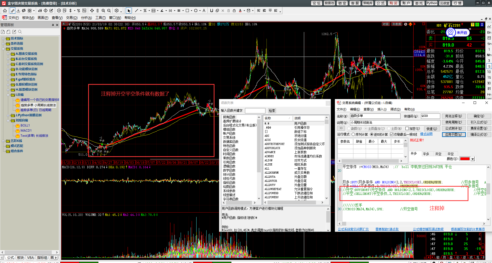Switch to the VBA bottom tab

pos(30,258)
